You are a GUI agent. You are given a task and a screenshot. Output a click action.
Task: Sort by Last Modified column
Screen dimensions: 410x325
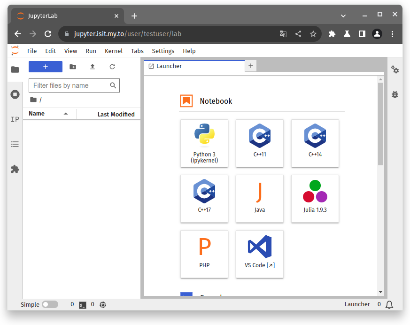coord(116,114)
